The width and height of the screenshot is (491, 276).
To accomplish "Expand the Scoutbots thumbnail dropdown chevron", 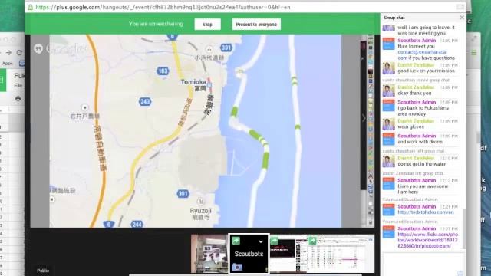I will click(261, 242).
